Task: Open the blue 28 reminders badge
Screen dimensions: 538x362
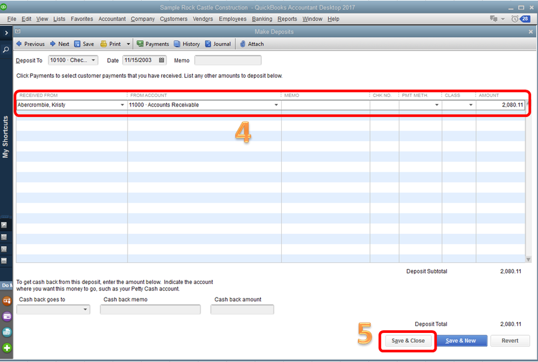Action: click(525, 19)
